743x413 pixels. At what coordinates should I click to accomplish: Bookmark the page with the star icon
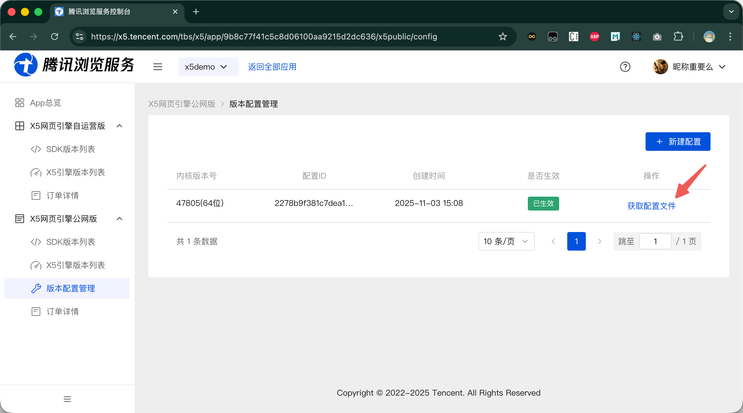[x=503, y=37]
